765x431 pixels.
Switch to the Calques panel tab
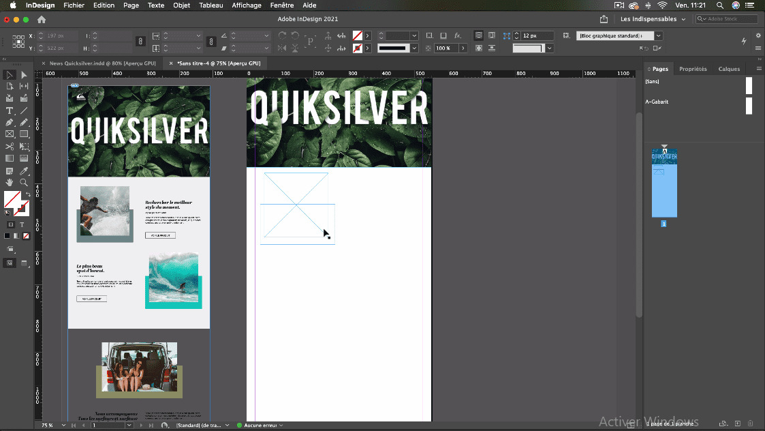pos(729,68)
